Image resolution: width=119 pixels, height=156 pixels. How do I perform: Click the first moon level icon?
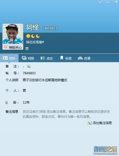(33, 36)
